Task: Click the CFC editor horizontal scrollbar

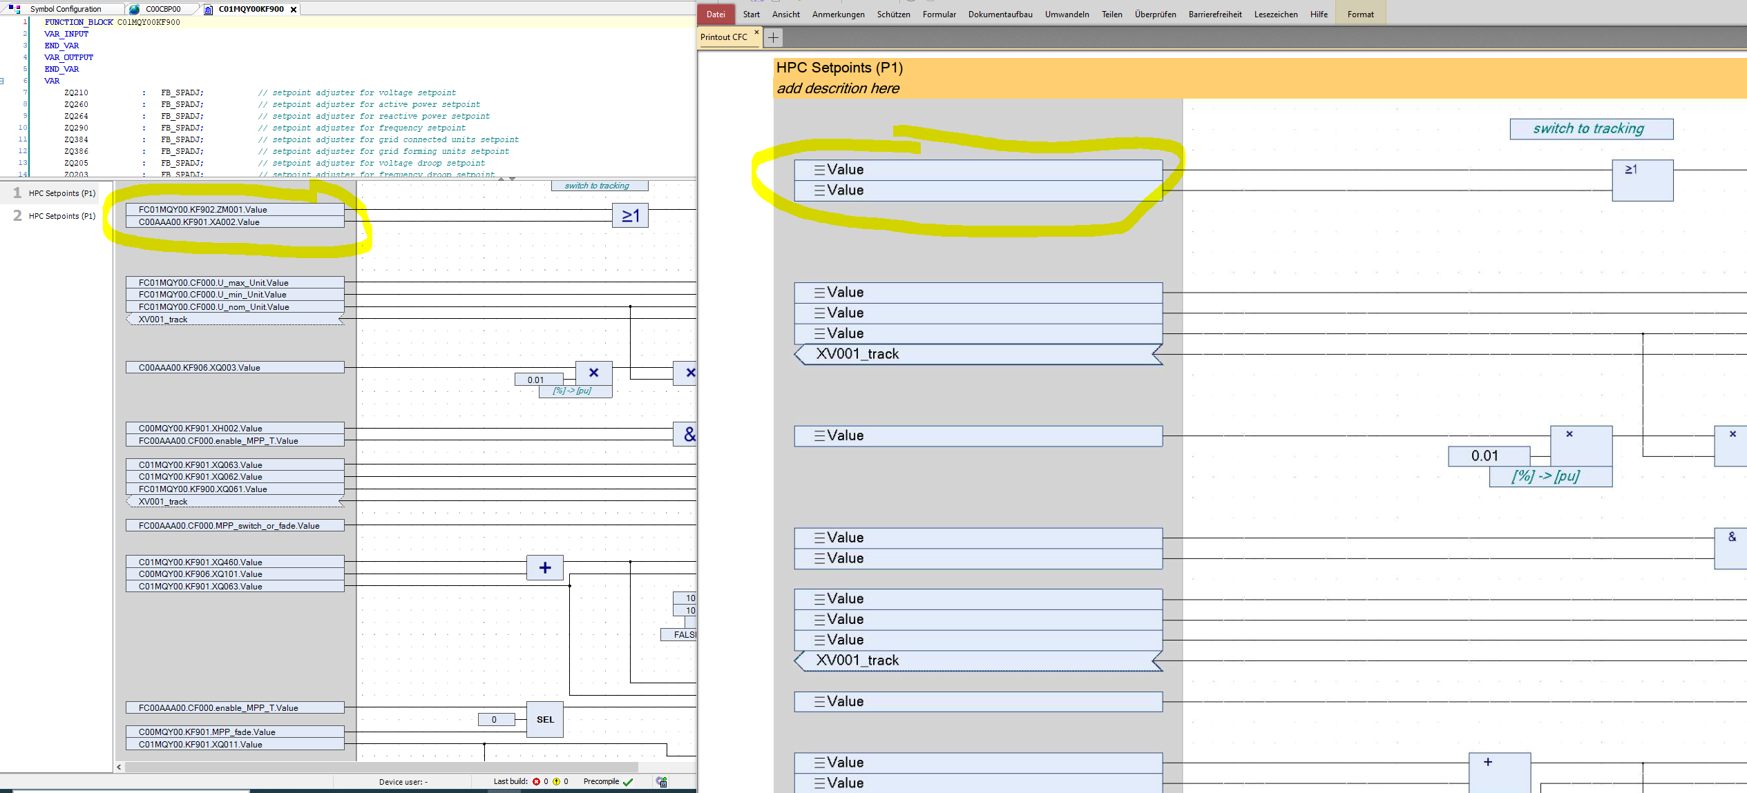Action: coord(380,767)
